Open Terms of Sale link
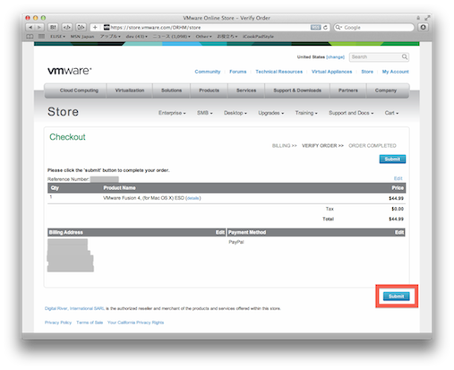The width and height of the screenshot is (454, 370). point(90,323)
